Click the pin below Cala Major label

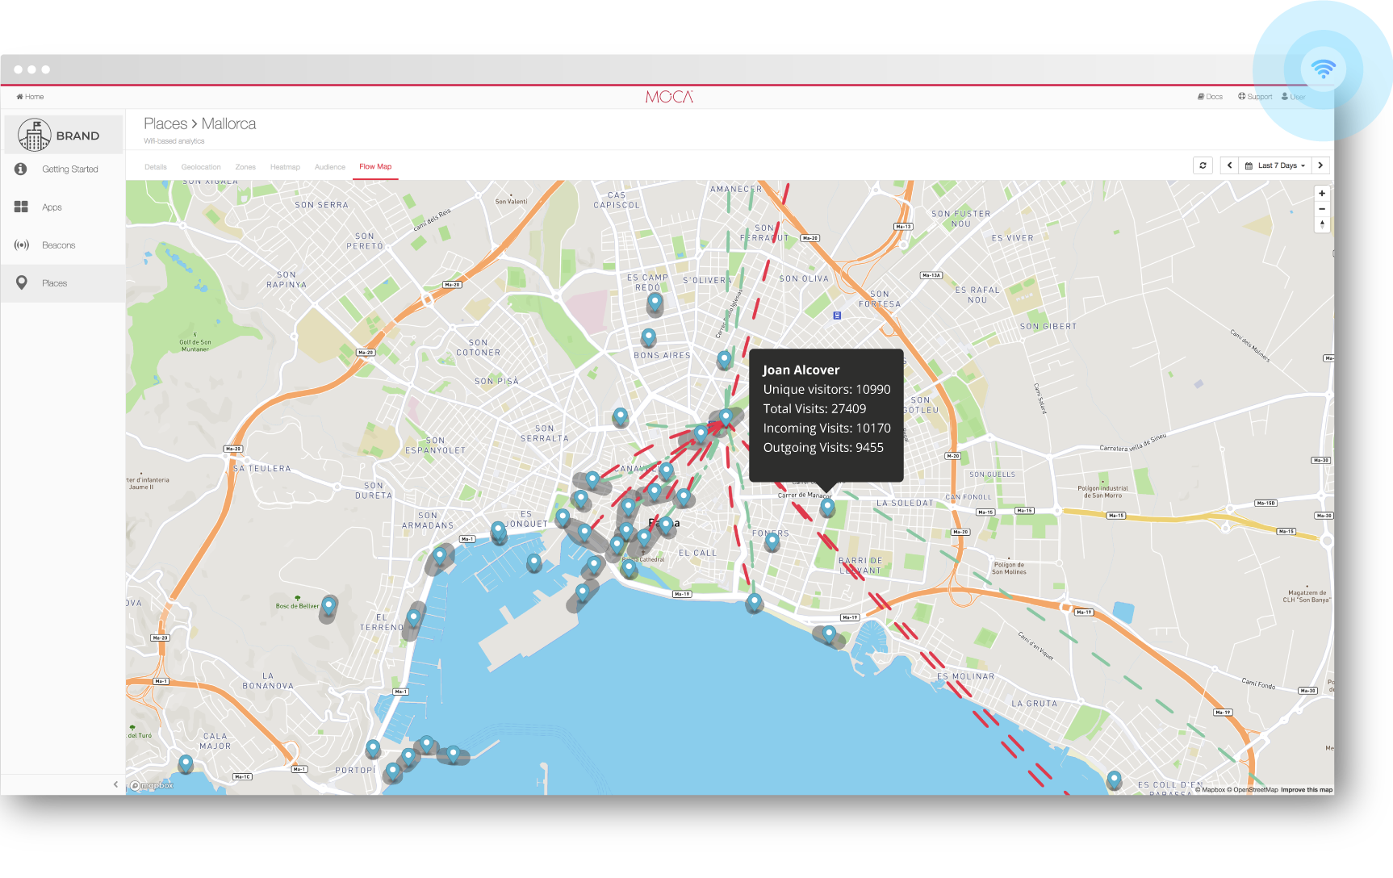[x=186, y=763]
